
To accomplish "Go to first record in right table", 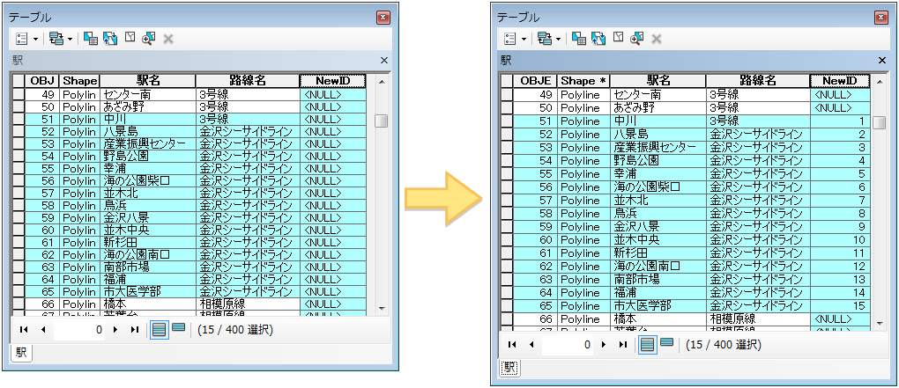I will [513, 344].
